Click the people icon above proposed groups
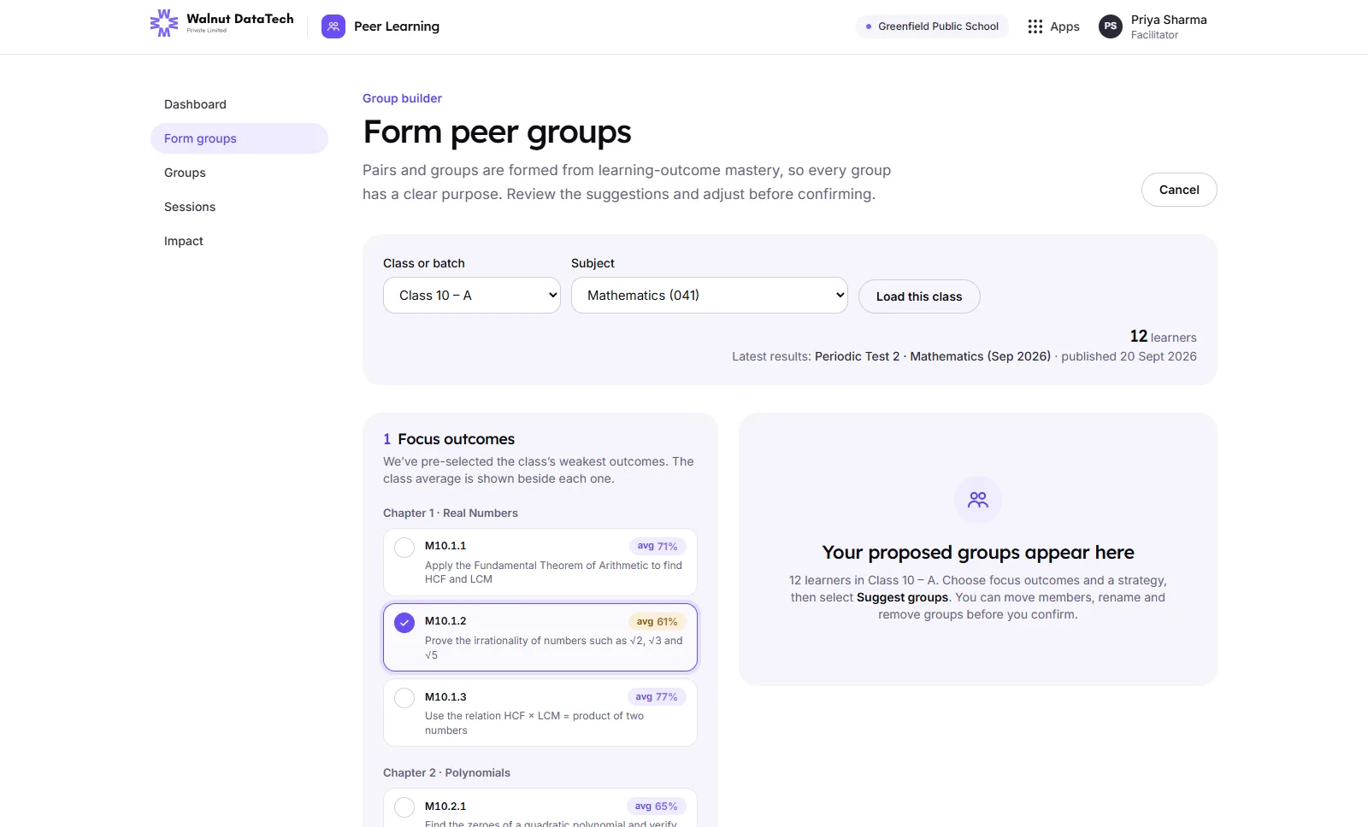Image resolution: width=1368 pixels, height=827 pixels. (x=978, y=500)
